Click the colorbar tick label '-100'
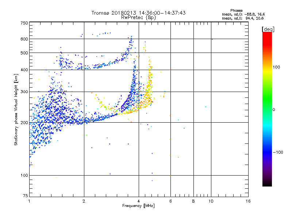This screenshot has width=292, height=219. pos(278,152)
